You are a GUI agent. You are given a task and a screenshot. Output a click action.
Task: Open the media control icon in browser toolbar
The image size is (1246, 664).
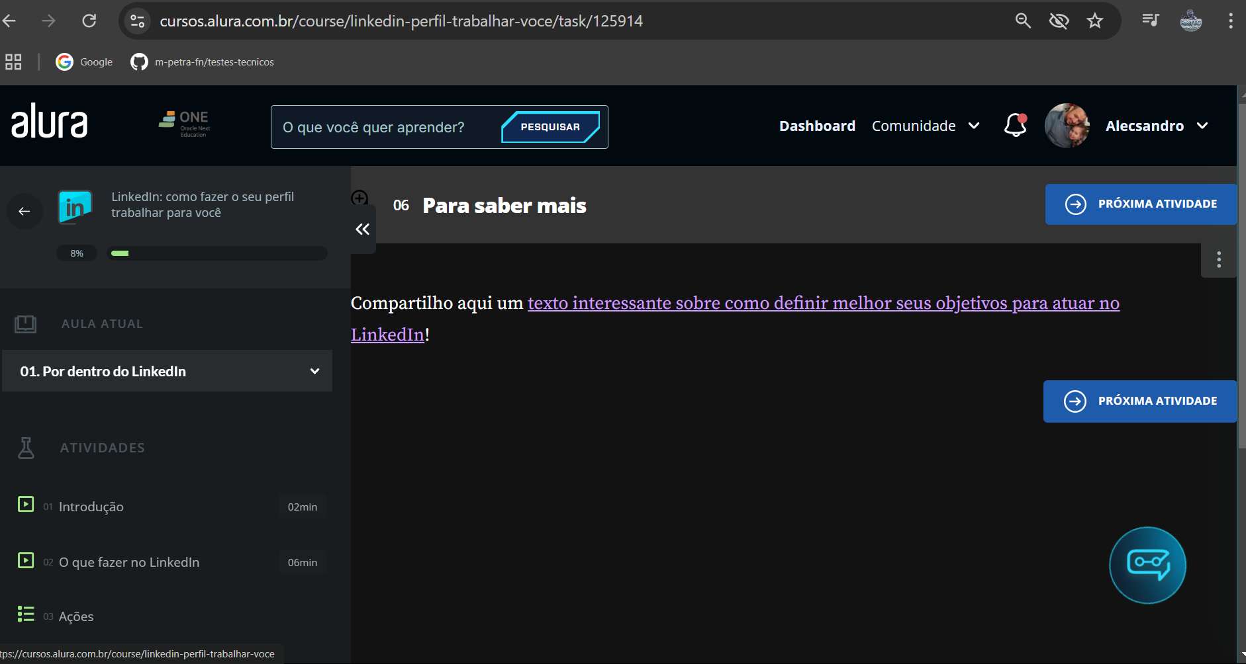click(1151, 21)
